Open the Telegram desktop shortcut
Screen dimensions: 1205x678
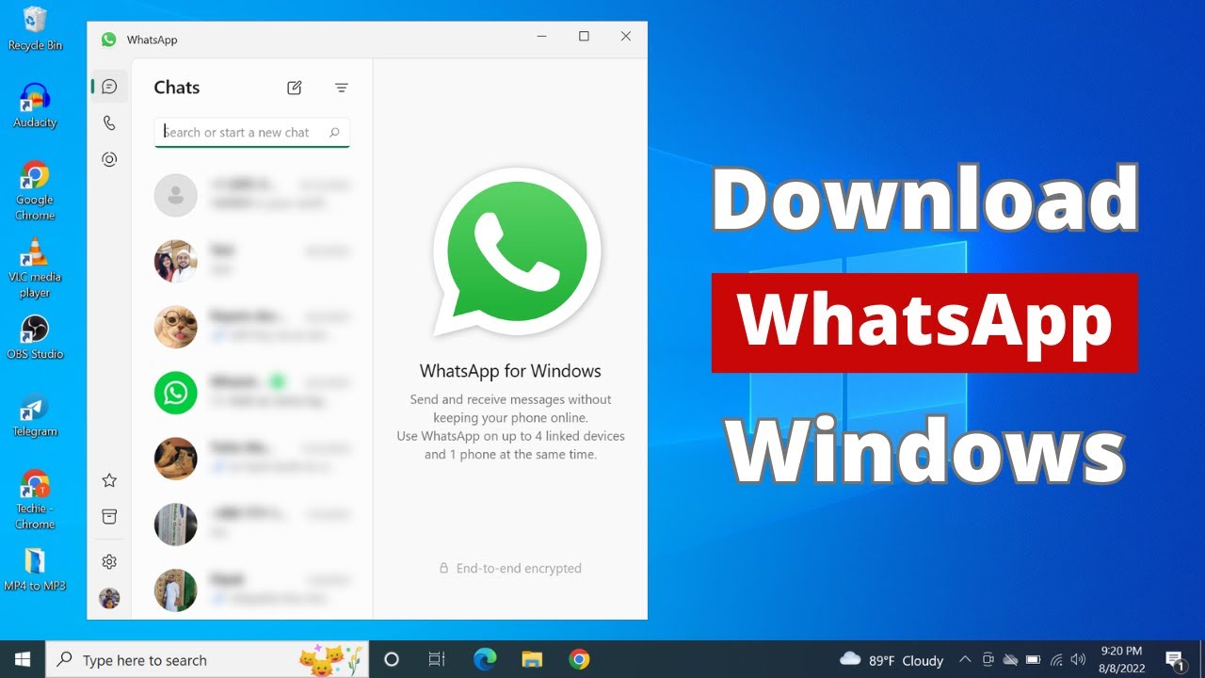pyautogui.click(x=35, y=414)
